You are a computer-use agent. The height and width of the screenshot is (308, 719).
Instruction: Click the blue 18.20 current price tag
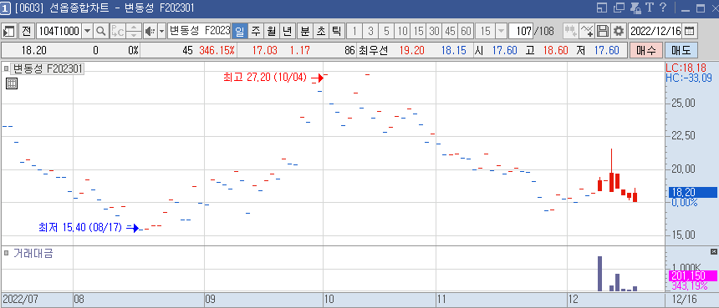pyautogui.click(x=692, y=193)
